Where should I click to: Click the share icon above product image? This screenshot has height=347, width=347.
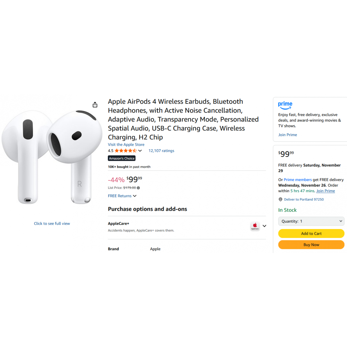click(95, 105)
